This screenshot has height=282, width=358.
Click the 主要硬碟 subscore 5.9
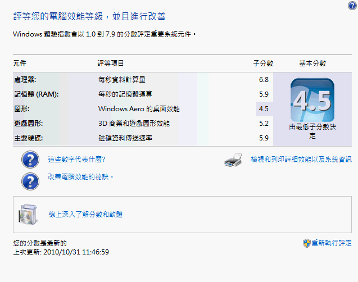pos(264,138)
